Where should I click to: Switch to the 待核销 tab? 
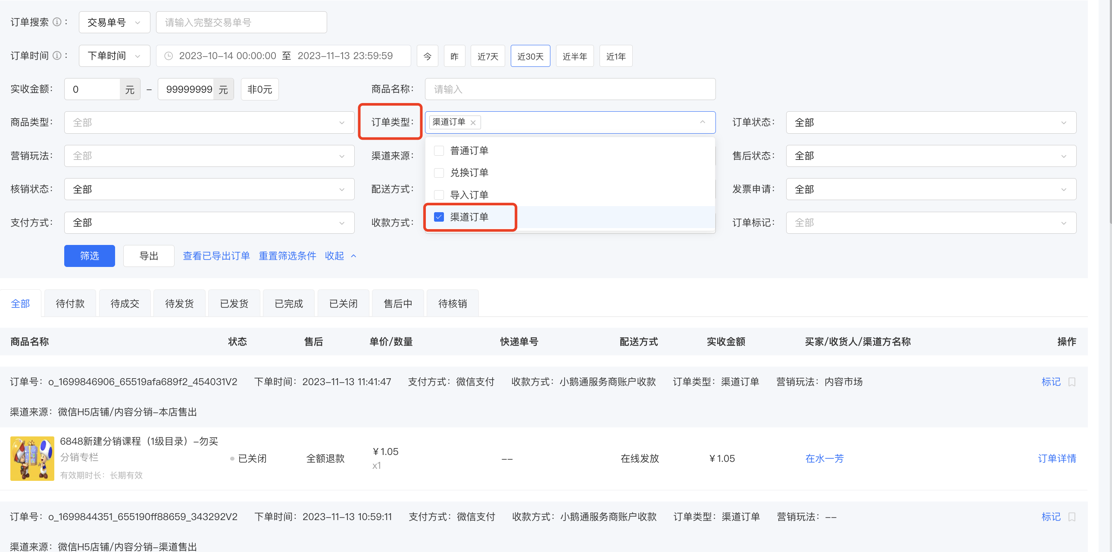(x=453, y=304)
